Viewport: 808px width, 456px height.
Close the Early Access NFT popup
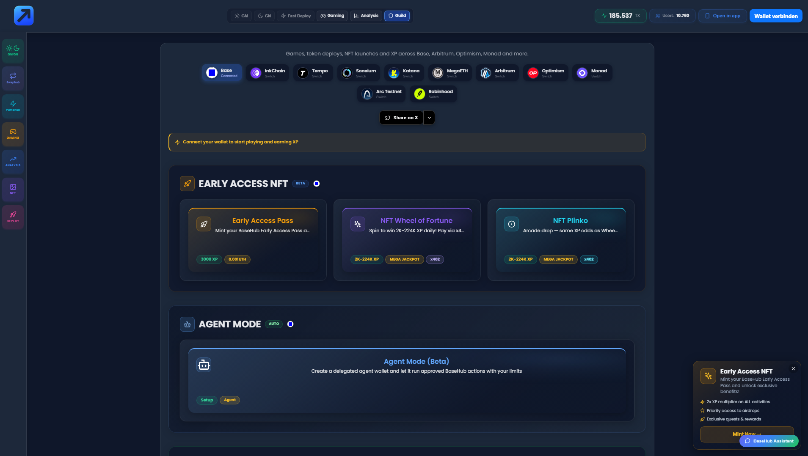click(793, 369)
